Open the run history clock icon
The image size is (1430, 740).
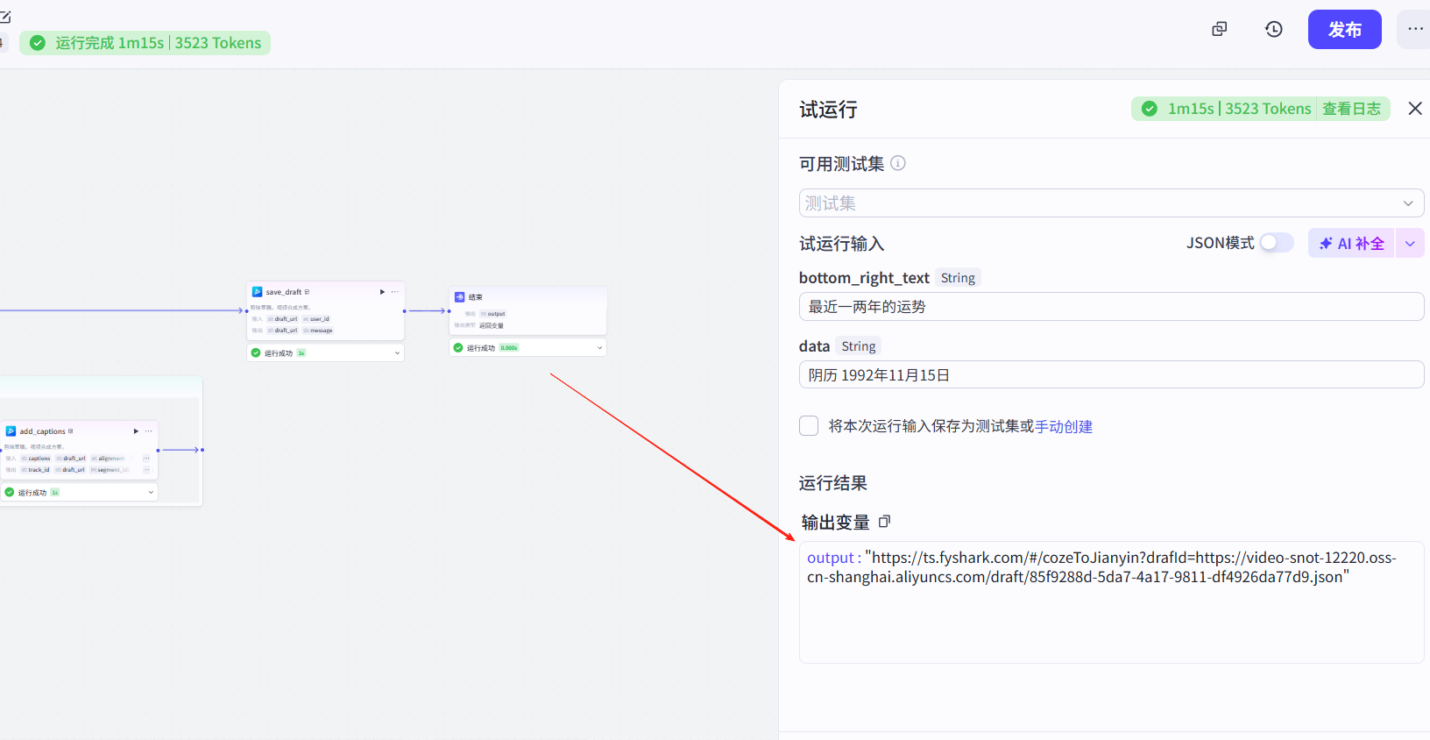[x=1274, y=29]
